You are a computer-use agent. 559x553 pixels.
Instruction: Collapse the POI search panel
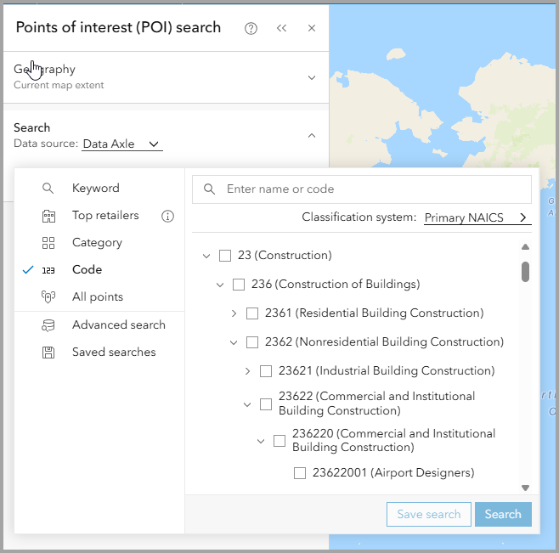(282, 28)
